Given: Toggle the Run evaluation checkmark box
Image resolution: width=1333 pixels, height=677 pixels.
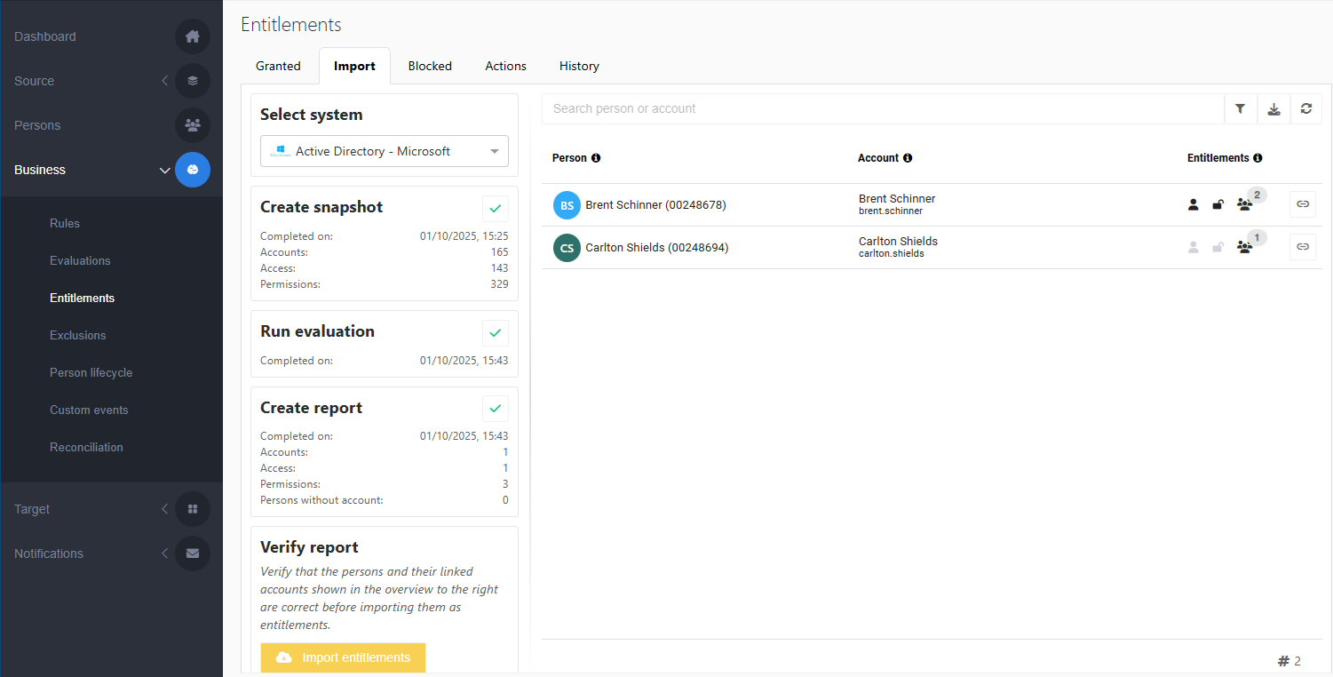Looking at the screenshot, I should pos(496,333).
